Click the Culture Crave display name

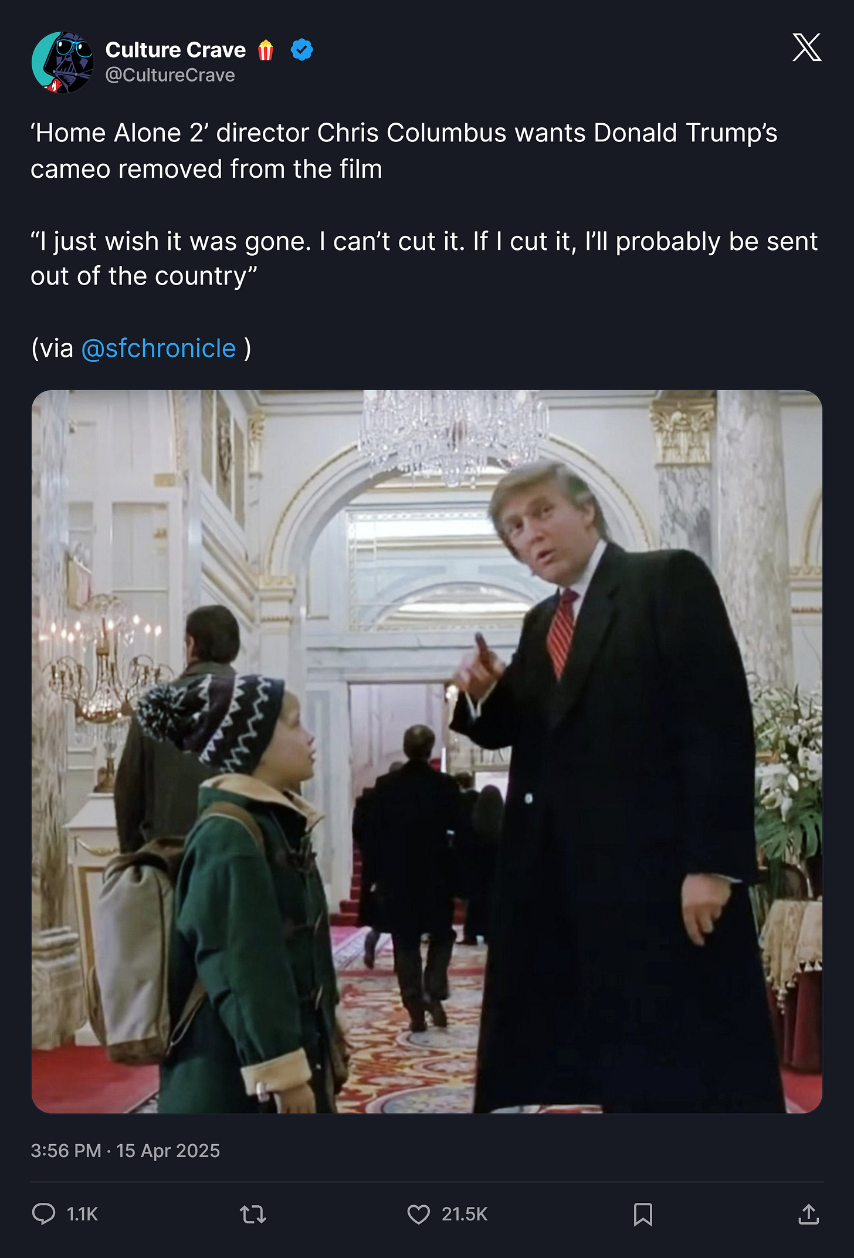pos(175,50)
